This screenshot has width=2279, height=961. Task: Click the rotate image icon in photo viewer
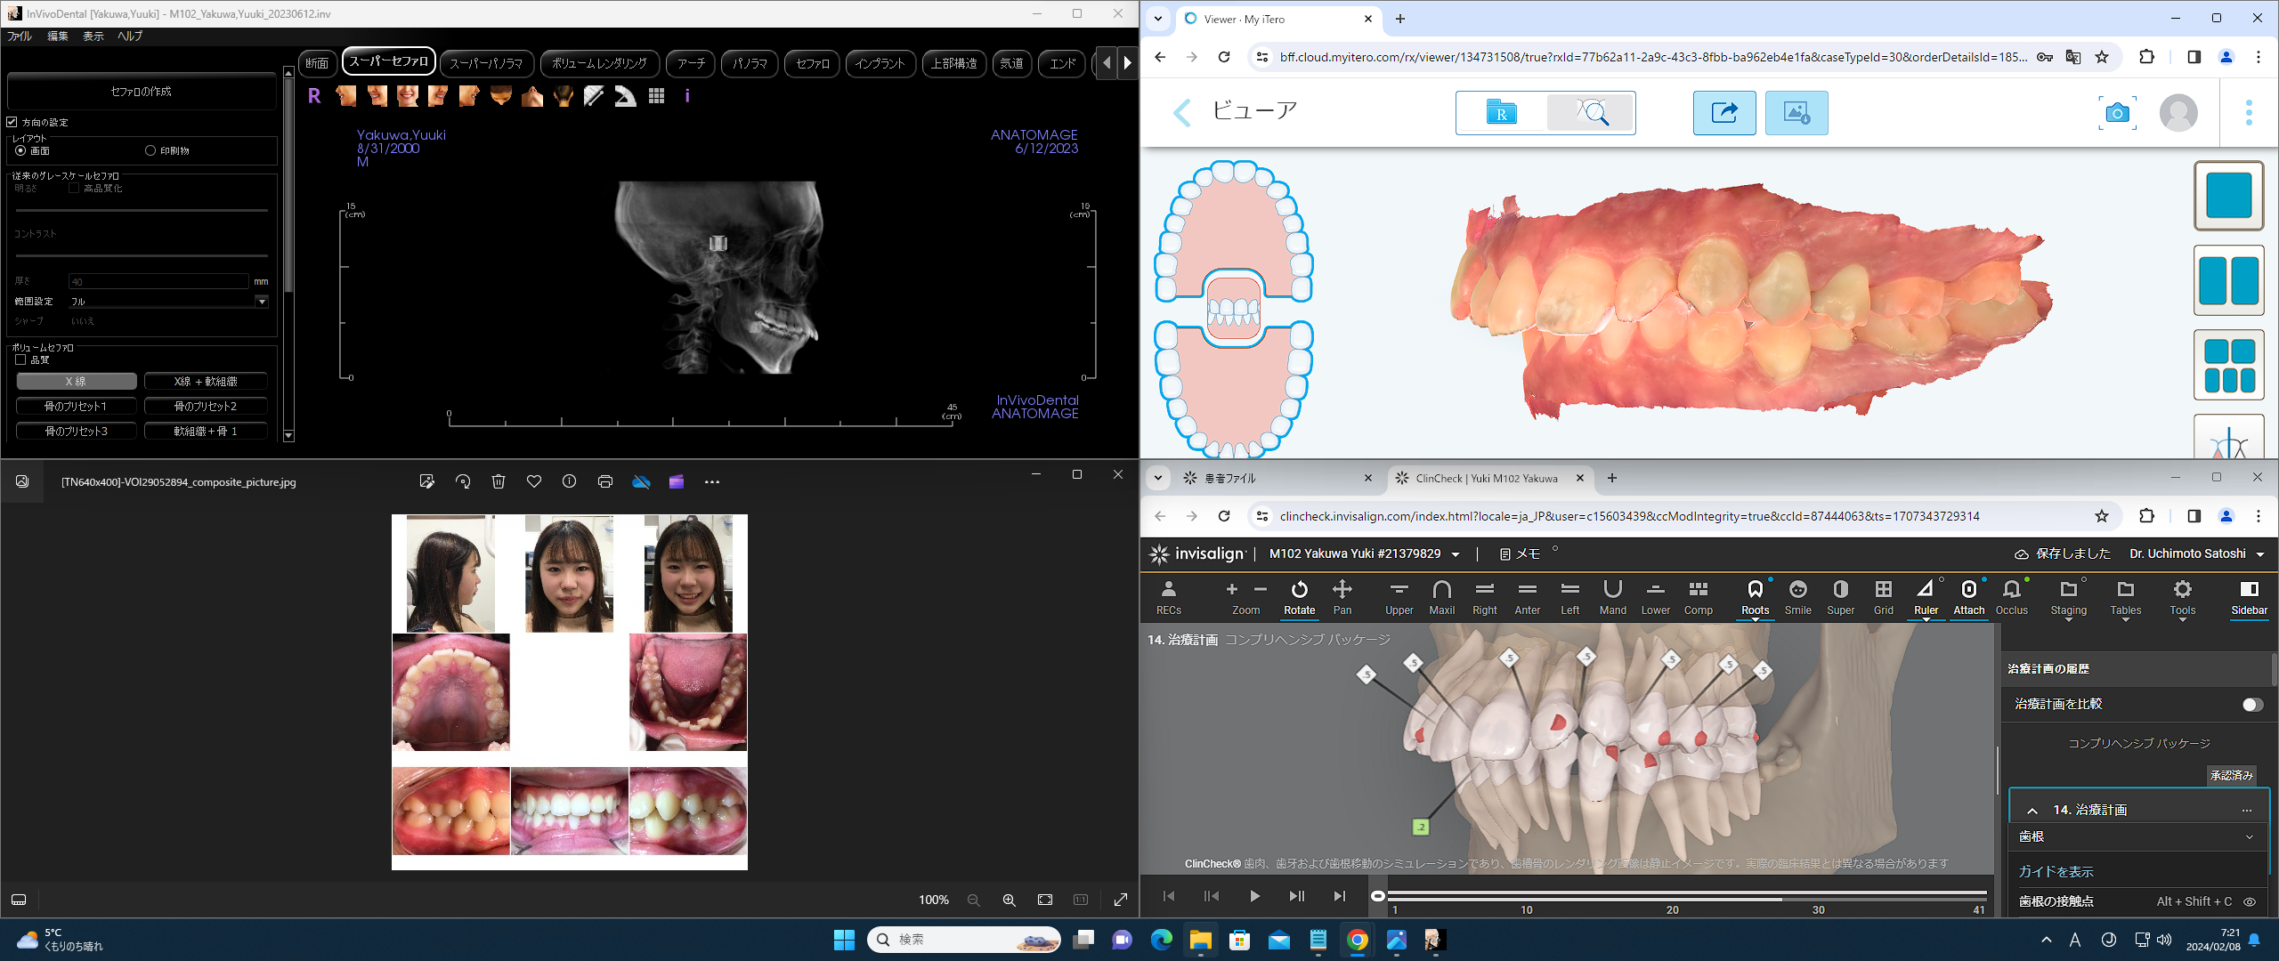coord(463,481)
